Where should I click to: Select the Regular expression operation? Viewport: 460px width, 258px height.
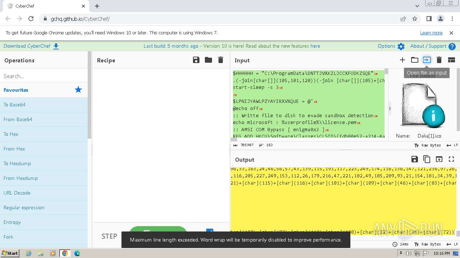44,207
